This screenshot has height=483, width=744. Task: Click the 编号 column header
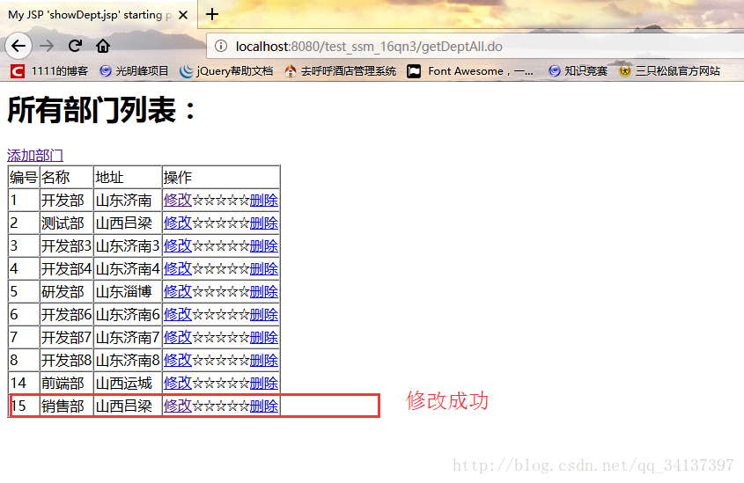coord(24,177)
